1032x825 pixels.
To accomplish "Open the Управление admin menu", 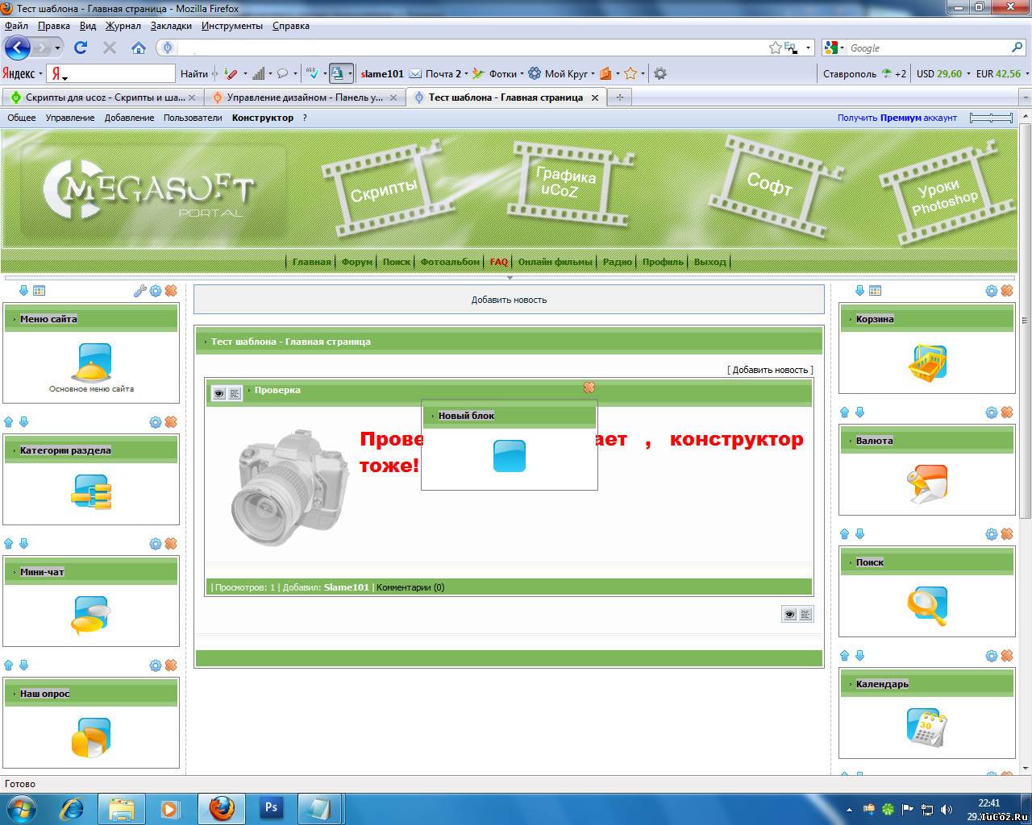I will click(70, 118).
